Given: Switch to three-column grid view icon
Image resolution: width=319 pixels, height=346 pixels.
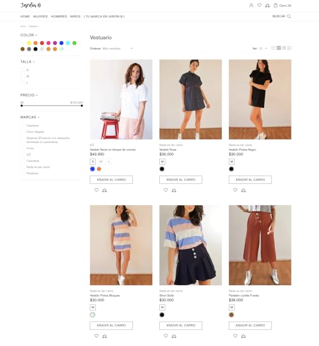Looking at the screenshot, I should pos(279,48).
